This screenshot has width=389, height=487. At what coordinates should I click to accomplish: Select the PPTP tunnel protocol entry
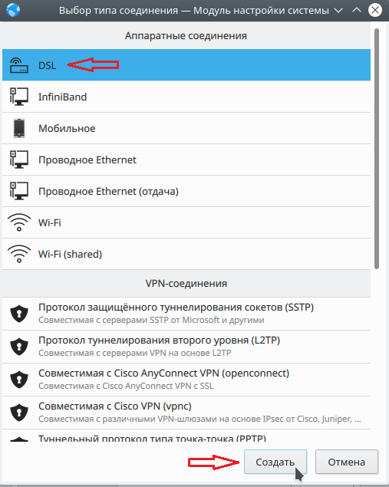click(186, 436)
